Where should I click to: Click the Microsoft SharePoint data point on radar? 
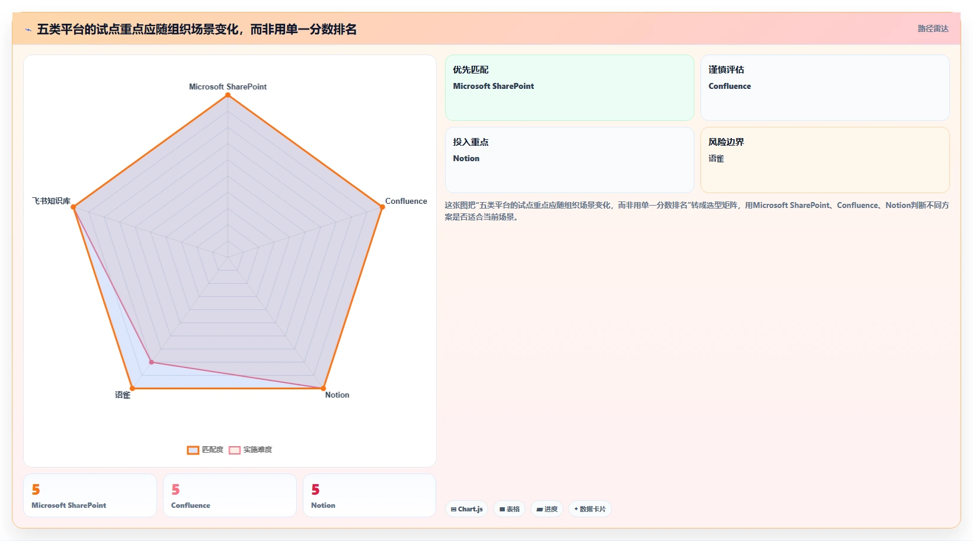coord(228,95)
